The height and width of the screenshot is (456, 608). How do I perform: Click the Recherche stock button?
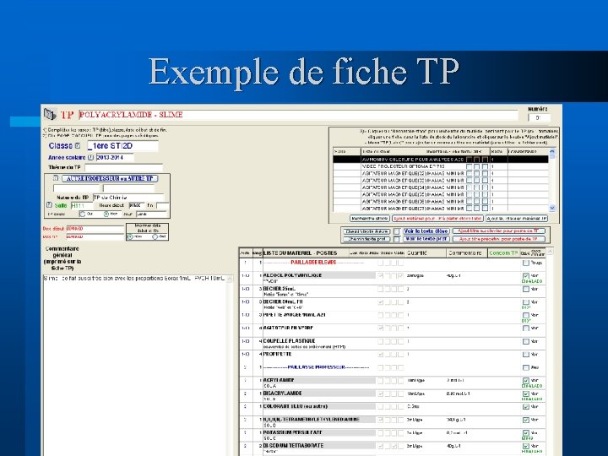point(370,219)
